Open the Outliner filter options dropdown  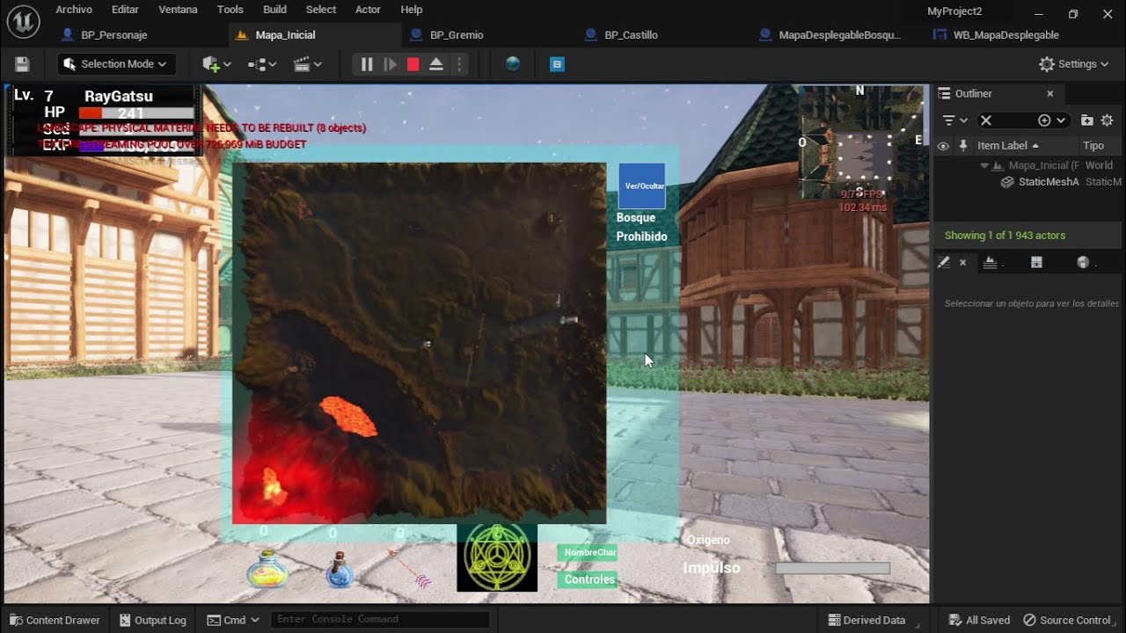pyautogui.click(x=954, y=120)
